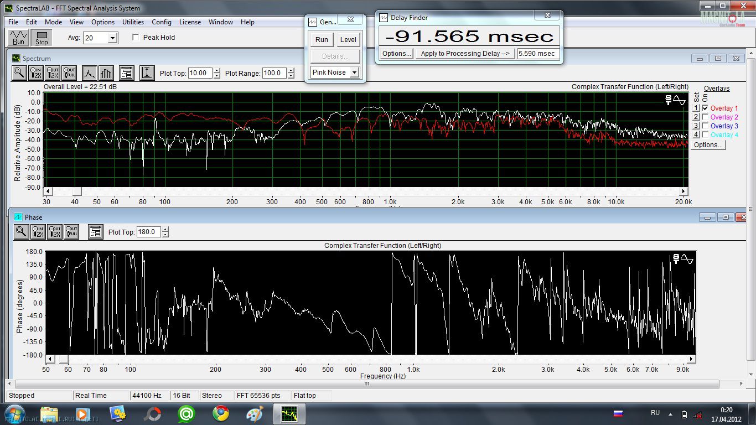Zoom out 2X in the Phase toolbar
Screen dimensions: 756x425
54,232
